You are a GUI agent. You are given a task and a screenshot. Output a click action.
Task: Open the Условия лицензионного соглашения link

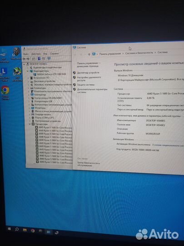(x=168, y=145)
